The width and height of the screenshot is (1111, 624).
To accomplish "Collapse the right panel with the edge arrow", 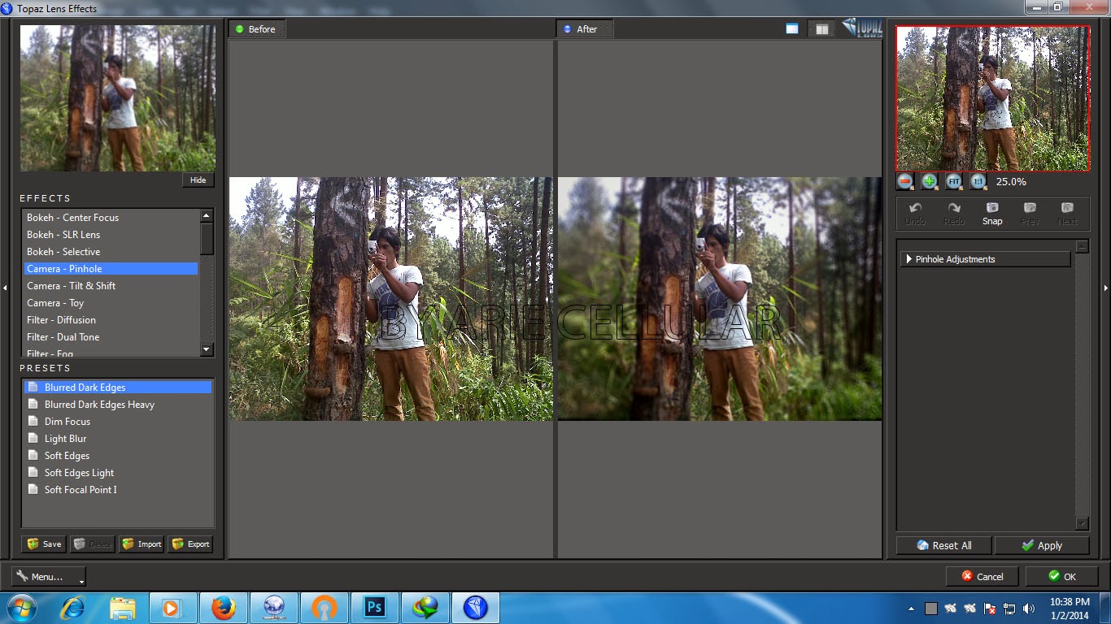I will click(x=1105, y=287).
